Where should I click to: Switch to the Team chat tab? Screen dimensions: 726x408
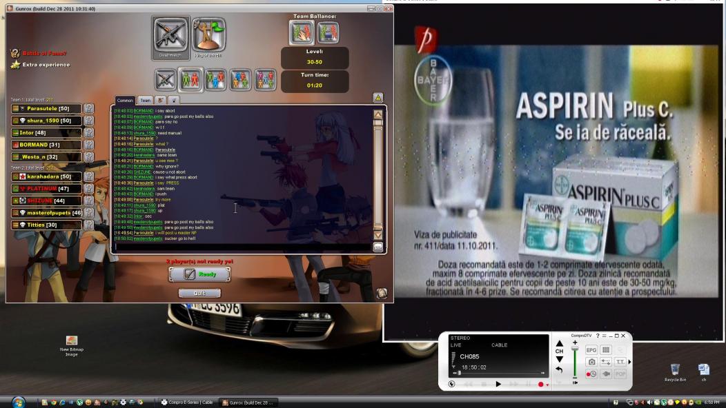(x=145, y=101)
